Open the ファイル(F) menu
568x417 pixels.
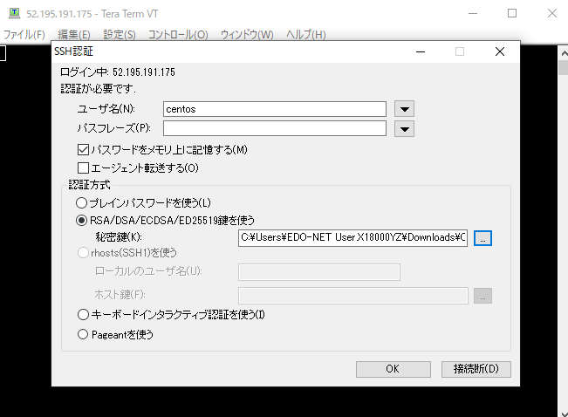click(x=24, y=35)
